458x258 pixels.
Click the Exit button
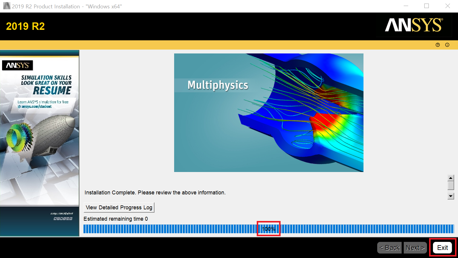(x=442, y=248)
